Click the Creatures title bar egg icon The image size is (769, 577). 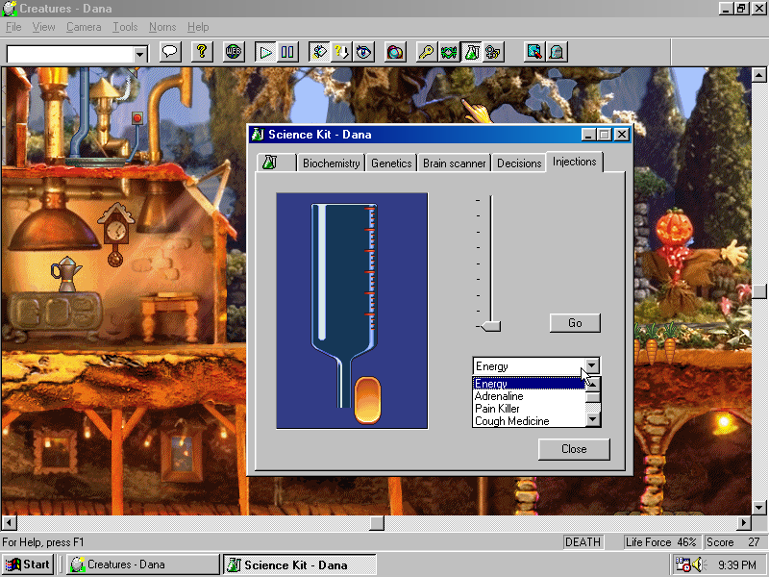pos(10,9)
